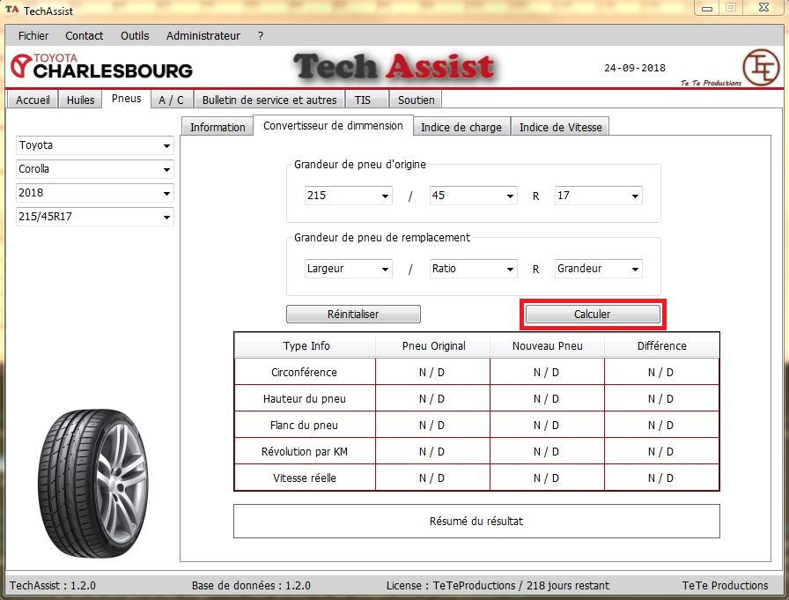Click the TeTe Productions emblem icon

pyautogui.click(x=760, y=67)
